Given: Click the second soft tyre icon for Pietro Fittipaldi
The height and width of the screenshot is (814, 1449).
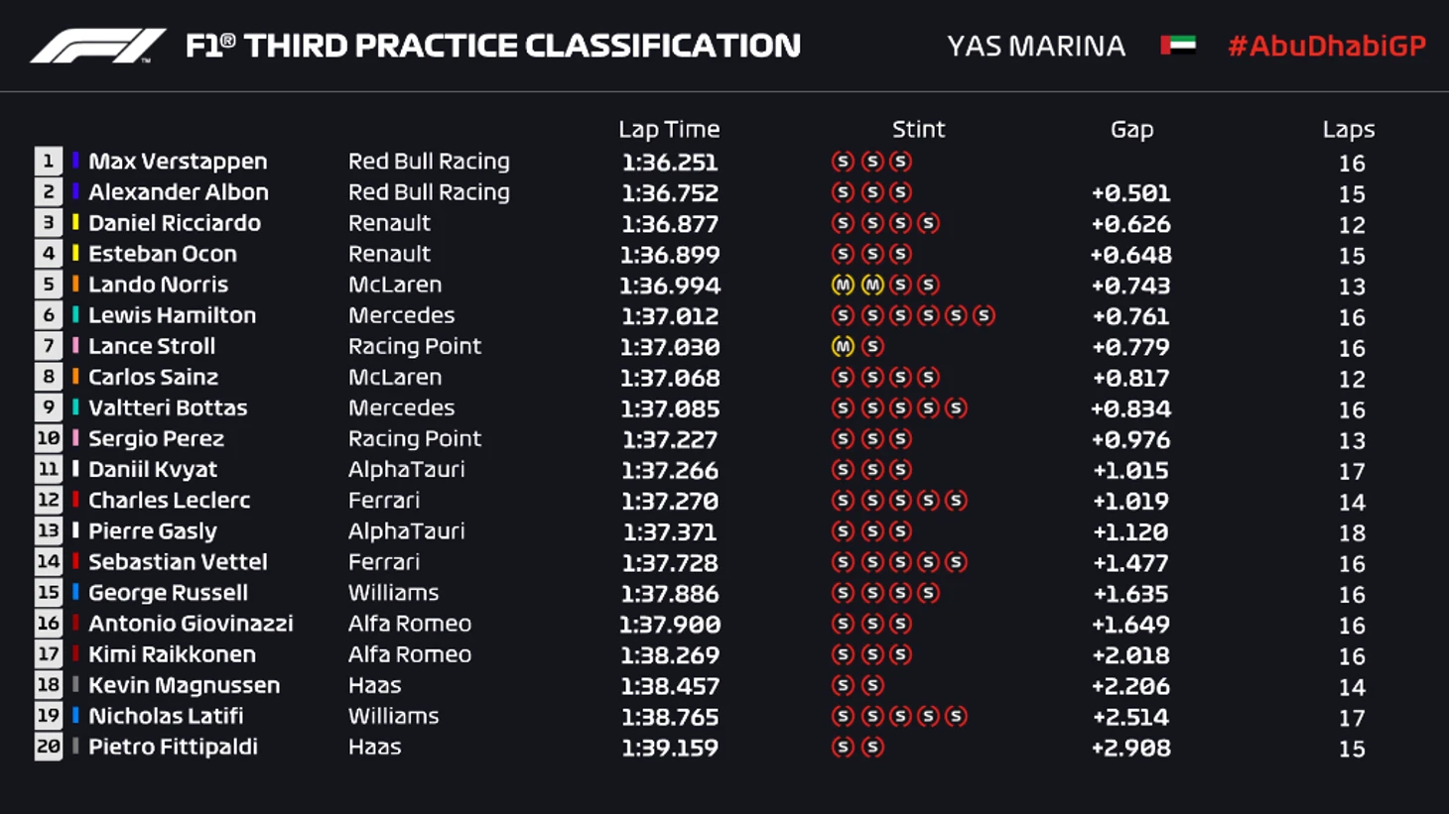Looking at the screenshot, I should (x=872, y=747).
